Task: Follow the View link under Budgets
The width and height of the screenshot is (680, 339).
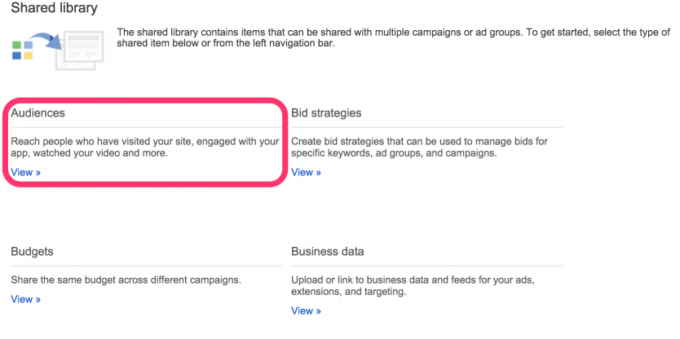Action: coord(25,299)
